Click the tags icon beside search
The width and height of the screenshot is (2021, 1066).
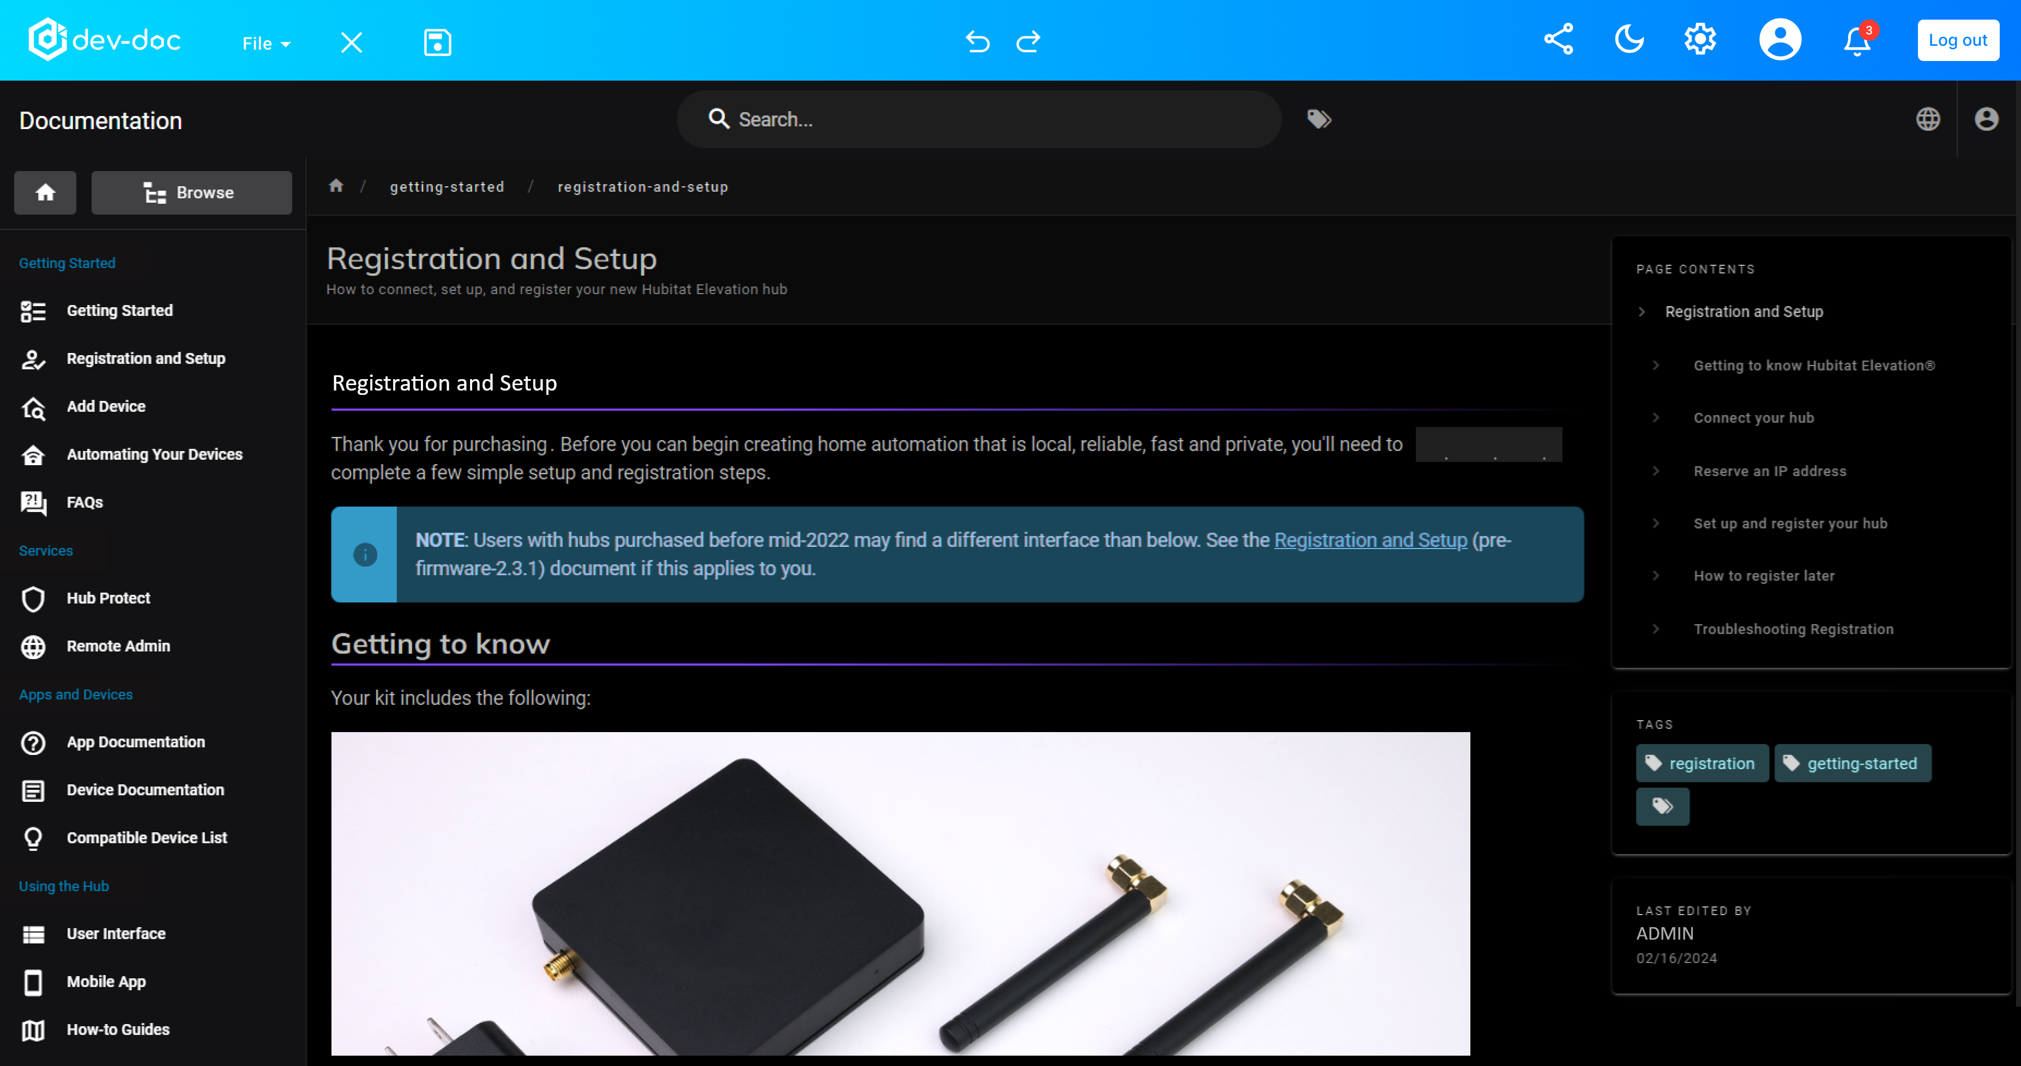[1319, 119]
